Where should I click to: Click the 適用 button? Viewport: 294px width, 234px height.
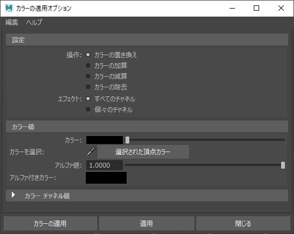pyautogui.click(x=146, y=223)
